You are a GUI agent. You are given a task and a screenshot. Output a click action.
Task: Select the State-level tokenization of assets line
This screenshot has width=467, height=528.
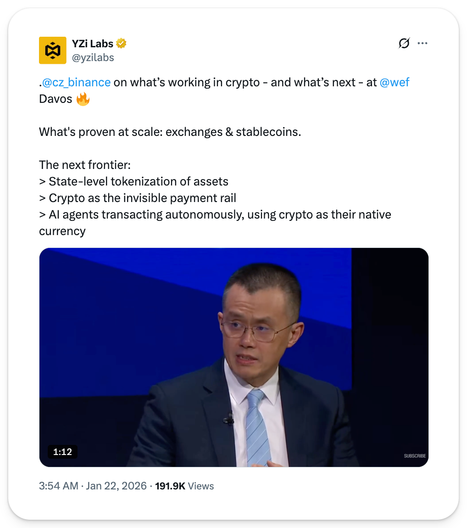(133, 181)
